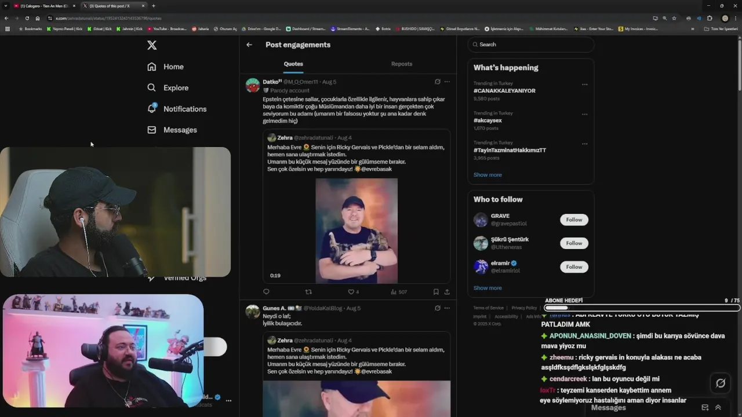This screenshot has width=742, height=417.
Task: Open more options on Gunes A.'s post
Action: coord(447,308)
